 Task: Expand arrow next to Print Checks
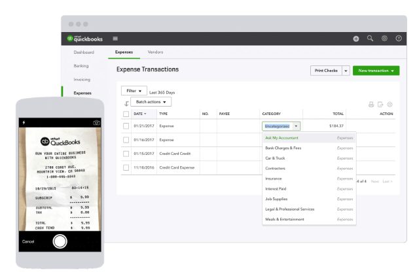tap(346, 71)
